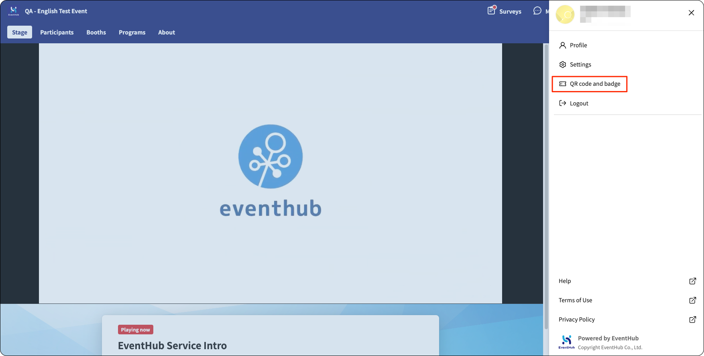The width and height of the screenshot is (704, 356).
Task: Click the EventHub footer logo
Action: pyautogui.click(x=567, y=342)
